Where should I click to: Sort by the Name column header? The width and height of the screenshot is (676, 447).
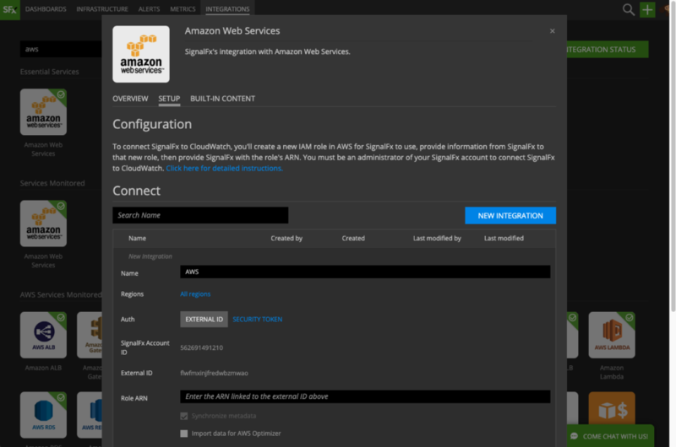137,239
